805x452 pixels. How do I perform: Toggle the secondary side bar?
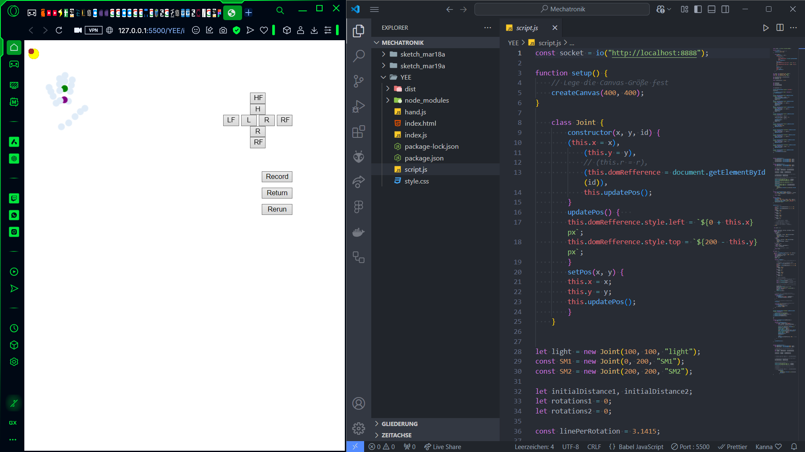click(725, 9)
